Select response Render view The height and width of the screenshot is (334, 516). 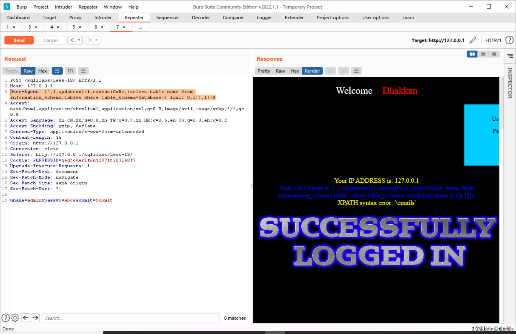coord(312,71)
